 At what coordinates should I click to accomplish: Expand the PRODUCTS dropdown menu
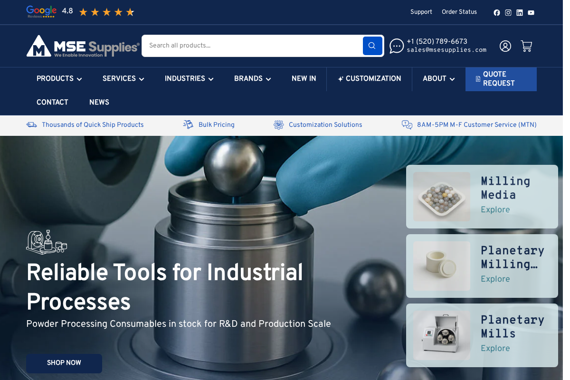(59, 79)
